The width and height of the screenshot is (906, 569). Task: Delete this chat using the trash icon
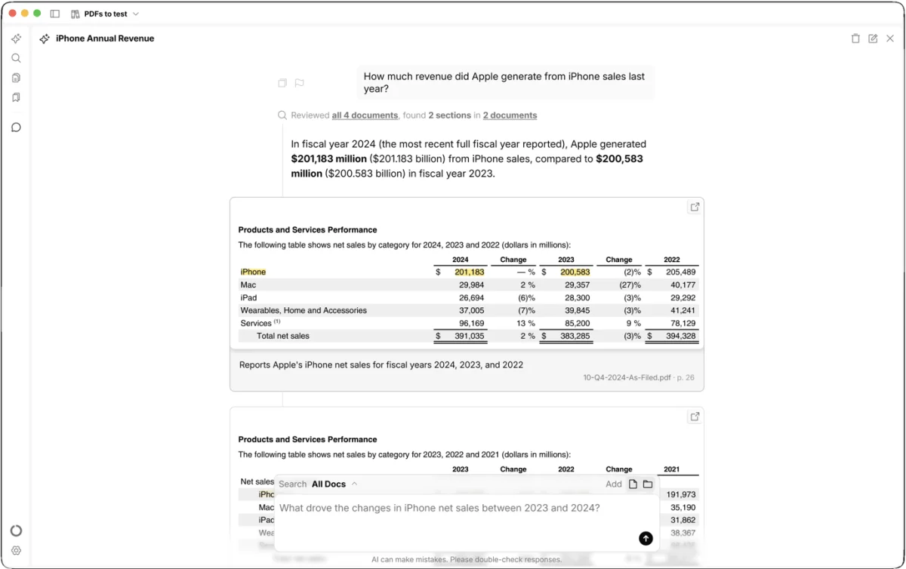point(855,38)
